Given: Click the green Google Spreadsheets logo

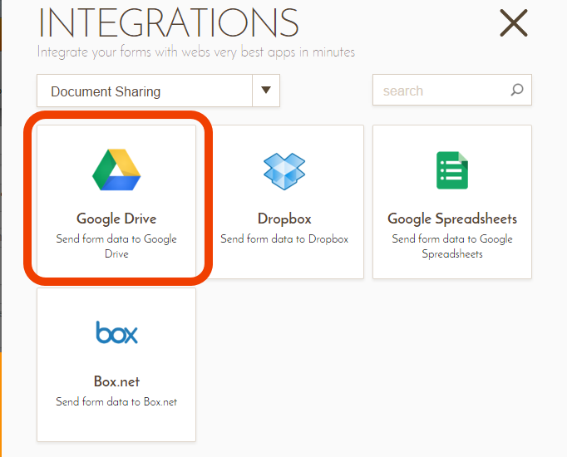Looking at the screenshot, I should pyautogui.click(x=452, y=170).
